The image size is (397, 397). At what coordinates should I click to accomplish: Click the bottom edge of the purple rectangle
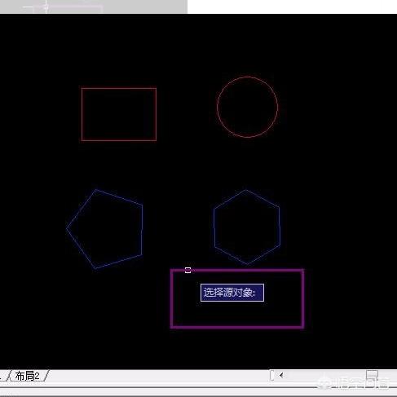pyautogui.click(x=237, y=327)
